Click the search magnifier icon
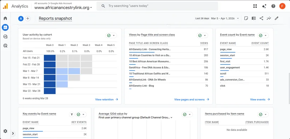The height and width of the screenshot is (139, 290). pos(103,6)
